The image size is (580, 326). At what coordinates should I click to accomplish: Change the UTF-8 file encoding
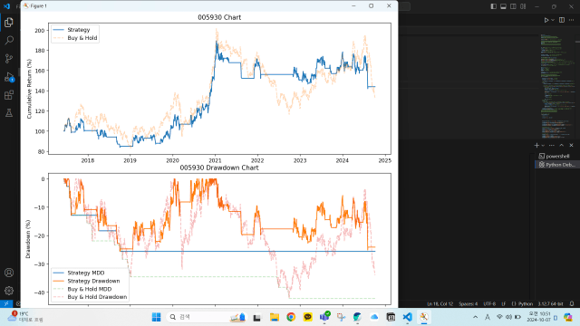click(489, 304)
